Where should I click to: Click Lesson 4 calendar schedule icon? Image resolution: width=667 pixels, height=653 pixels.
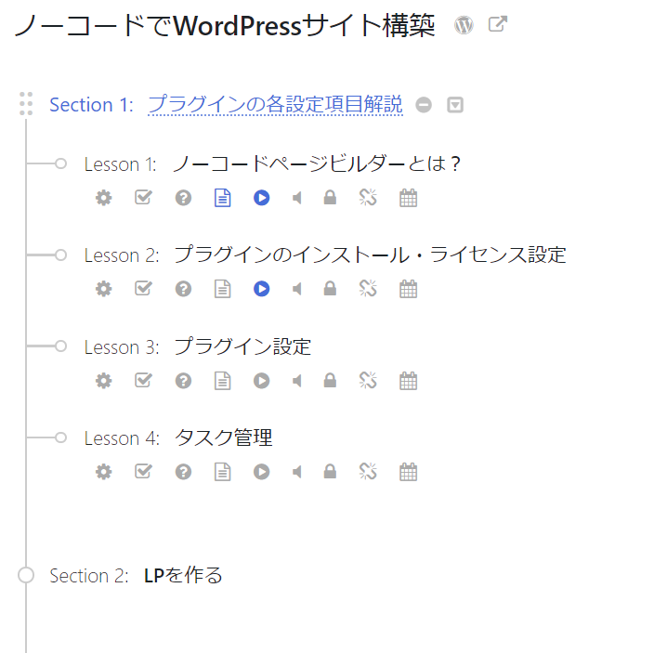(x=408, y=472)
